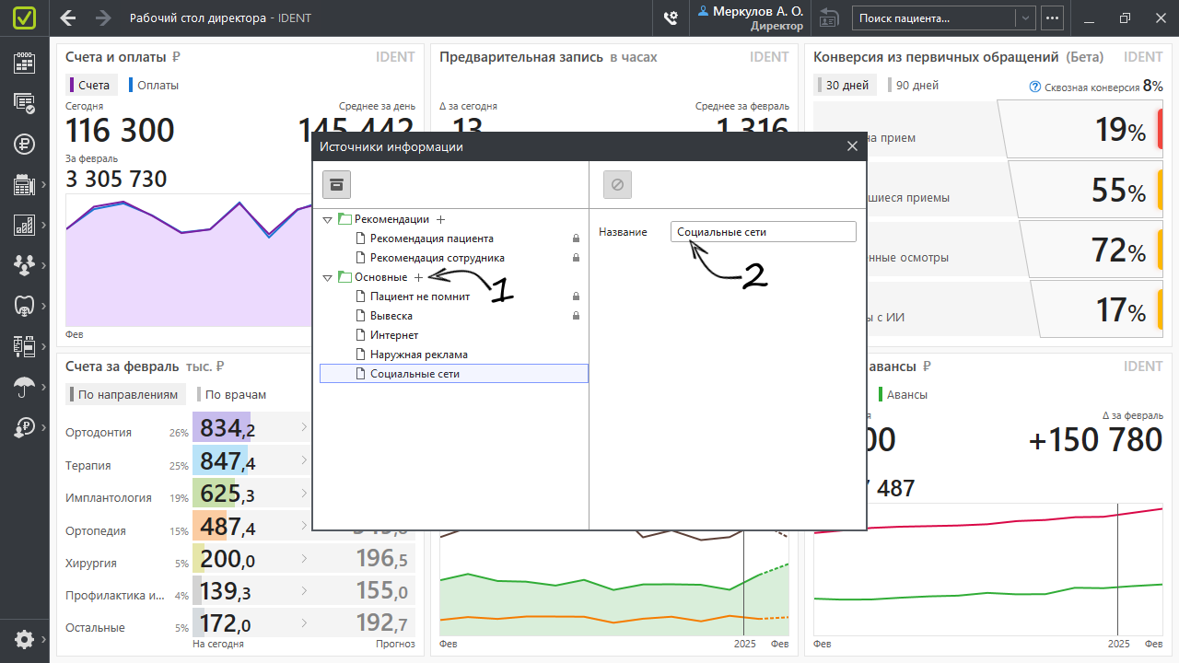
Task: Open the tooth icon in sidebar
Action: pyautogui.click(x=25, y=306)
